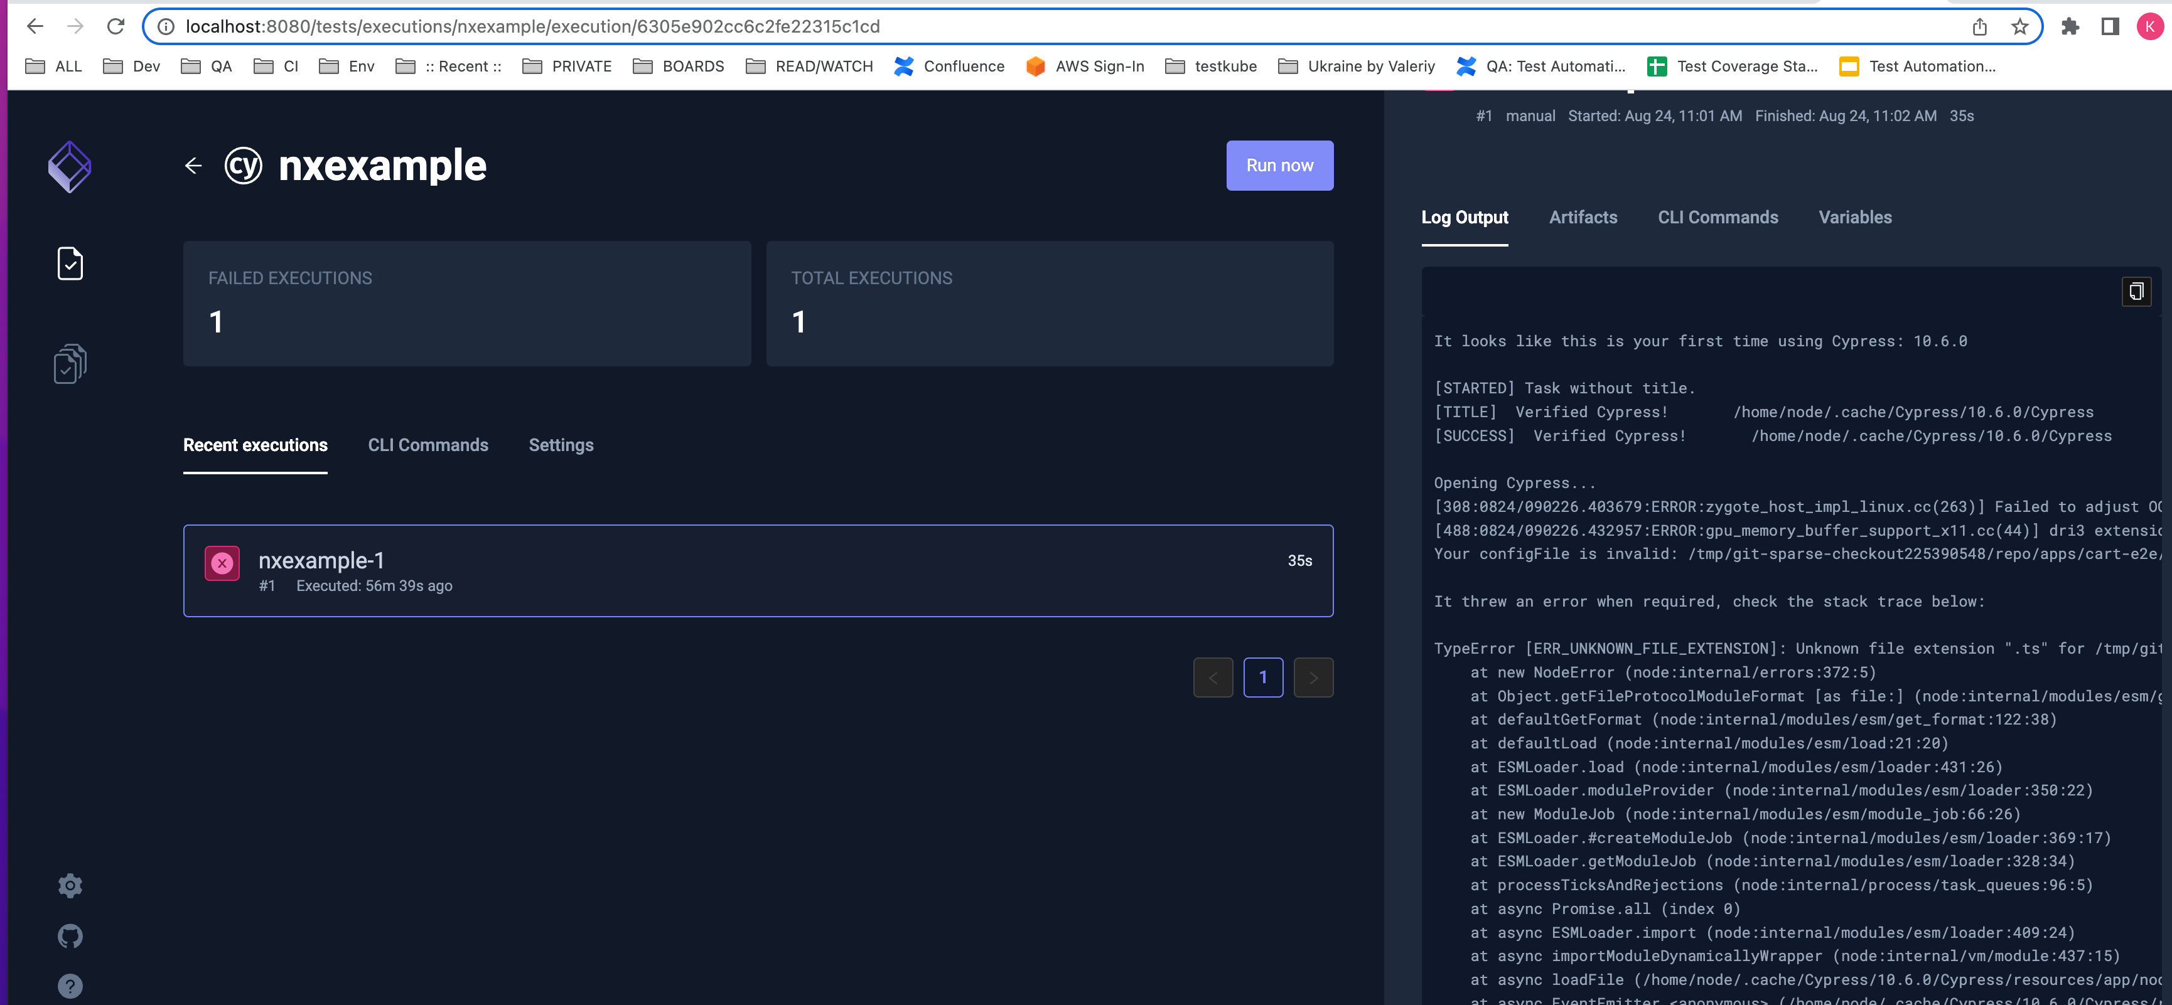Open the testkube bookmarks folder
Image resolution: width=2172 pixels, height=1005 pixels.
pos(1212,66)
